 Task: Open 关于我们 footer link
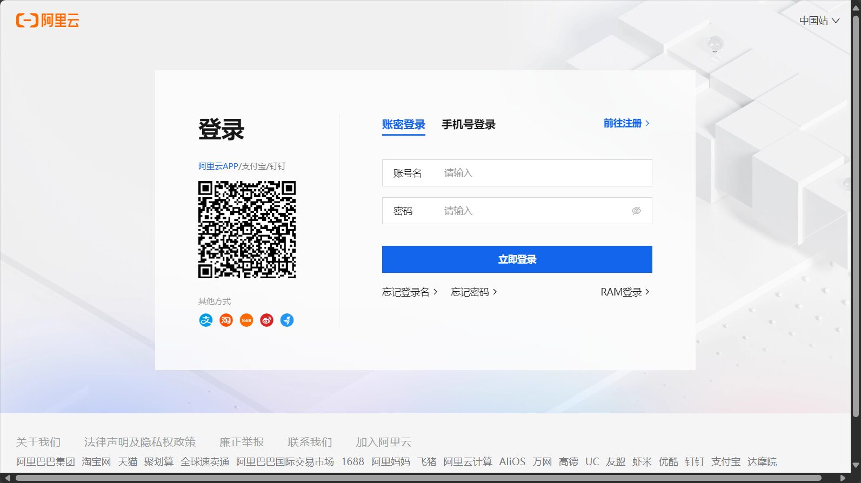pyautogui.click(x=38, y=442)
